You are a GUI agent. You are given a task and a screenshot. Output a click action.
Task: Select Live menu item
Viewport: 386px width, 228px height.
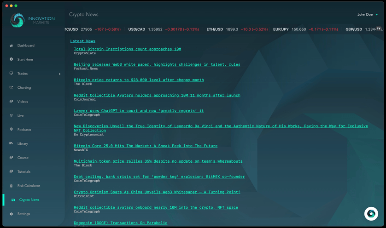[20, 115]
